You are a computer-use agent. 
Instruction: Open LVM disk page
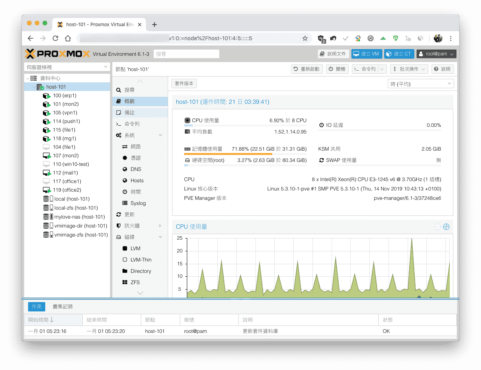click(140, 248)
